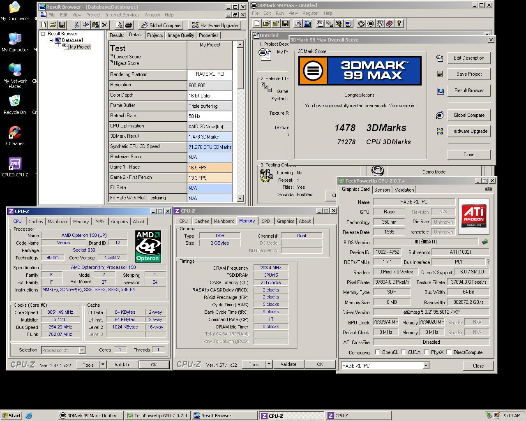Open the Validation tab in GPU-Z
This screenshot has height=421, width=526.
click(x=404, y=190)
